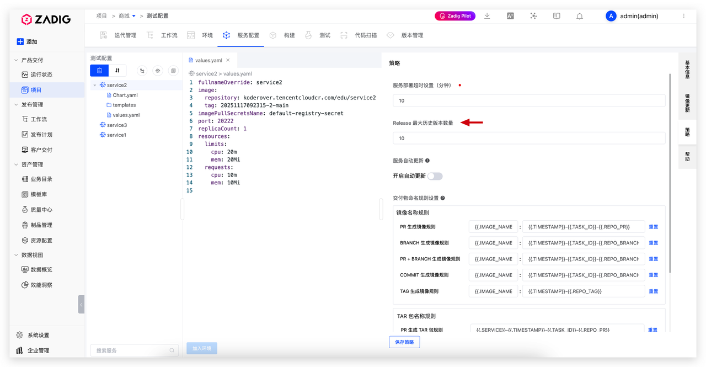706x367 pixels.
Task: Click the download icon in the top bar
Action: pyautogui.click(x=487, y=16)
